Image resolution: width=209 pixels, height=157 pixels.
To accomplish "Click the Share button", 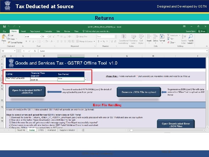I will pyautogui.click(x=202, y=31).
